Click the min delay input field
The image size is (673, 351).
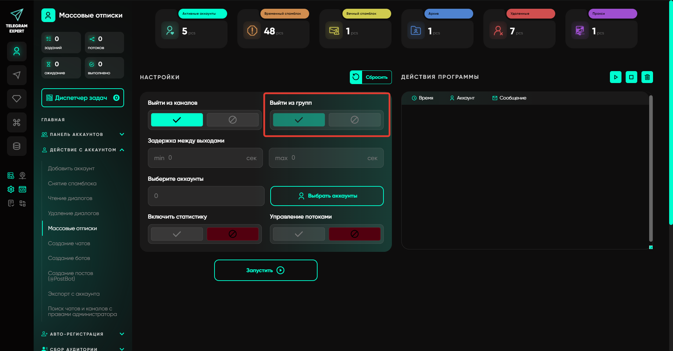[205, 158]
